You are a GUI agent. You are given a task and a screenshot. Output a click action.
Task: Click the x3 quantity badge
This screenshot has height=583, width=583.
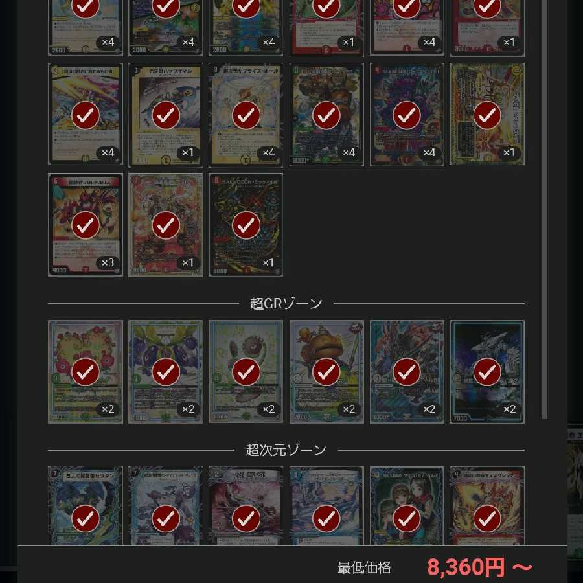click(108, 262)
